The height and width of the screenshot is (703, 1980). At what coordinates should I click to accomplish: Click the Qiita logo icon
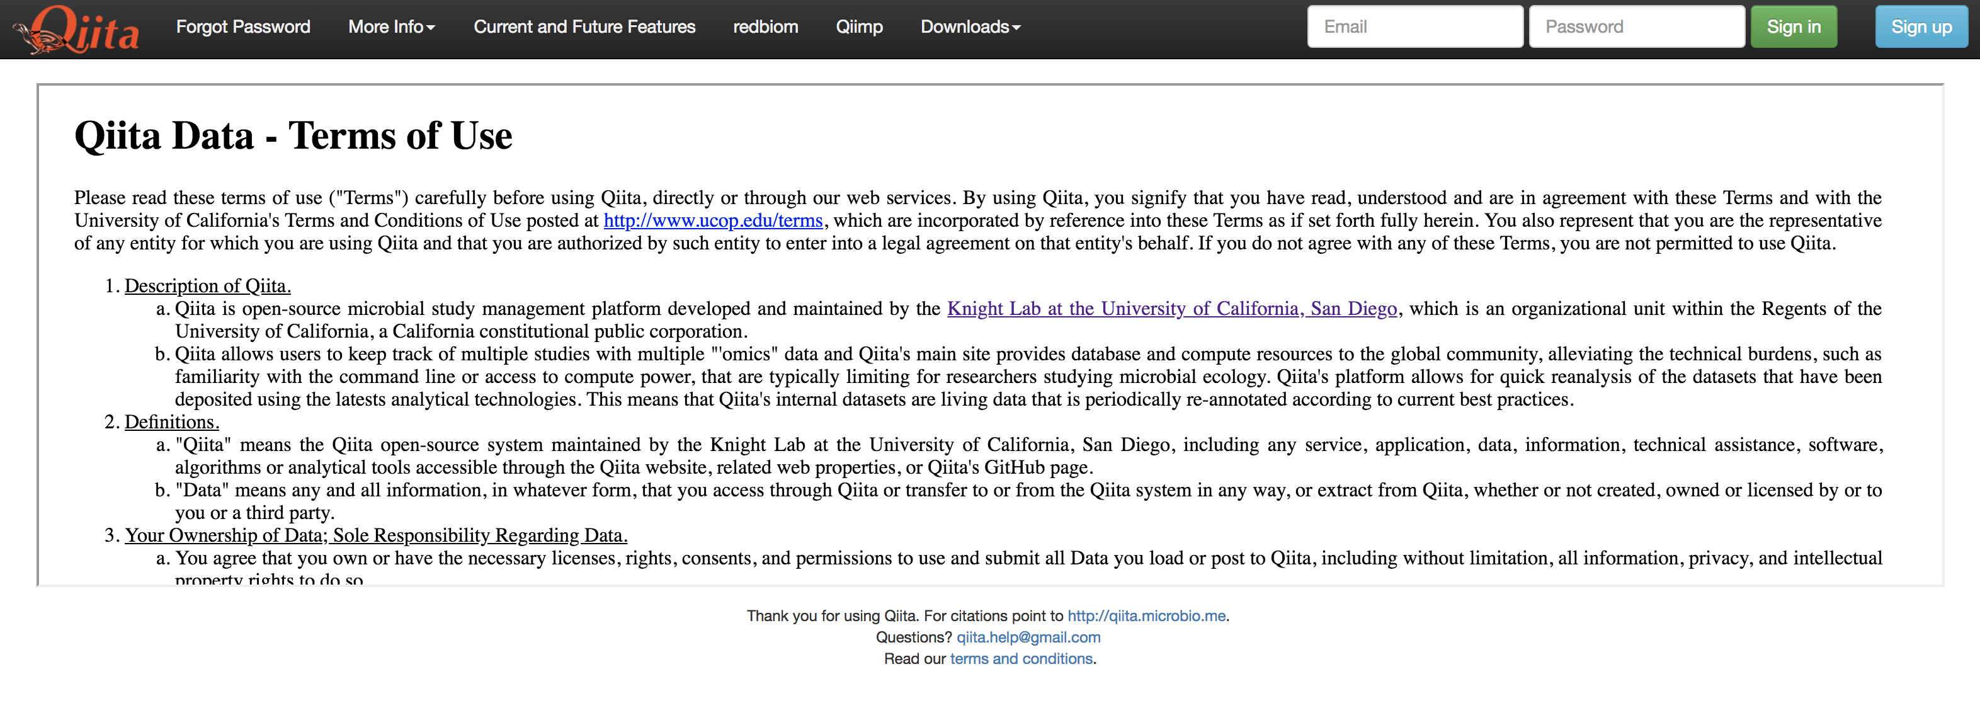tap(77, 29)
